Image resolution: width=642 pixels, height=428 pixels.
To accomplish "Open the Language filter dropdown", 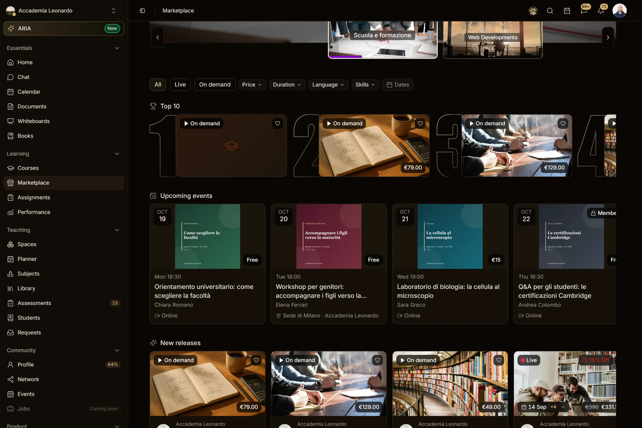I will tap(328, 85).
